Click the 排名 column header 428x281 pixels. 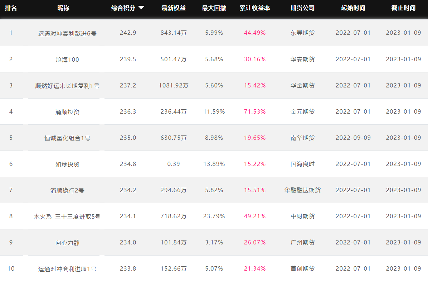click(x=11, y=8)
